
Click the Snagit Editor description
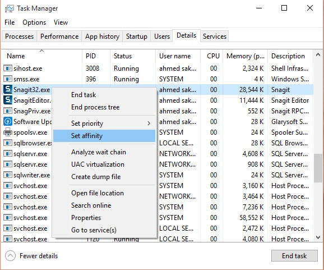(290, 100)
